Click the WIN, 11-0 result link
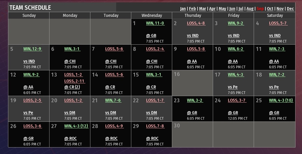Viewport: 302px width, 154px height. coord(155,23)
